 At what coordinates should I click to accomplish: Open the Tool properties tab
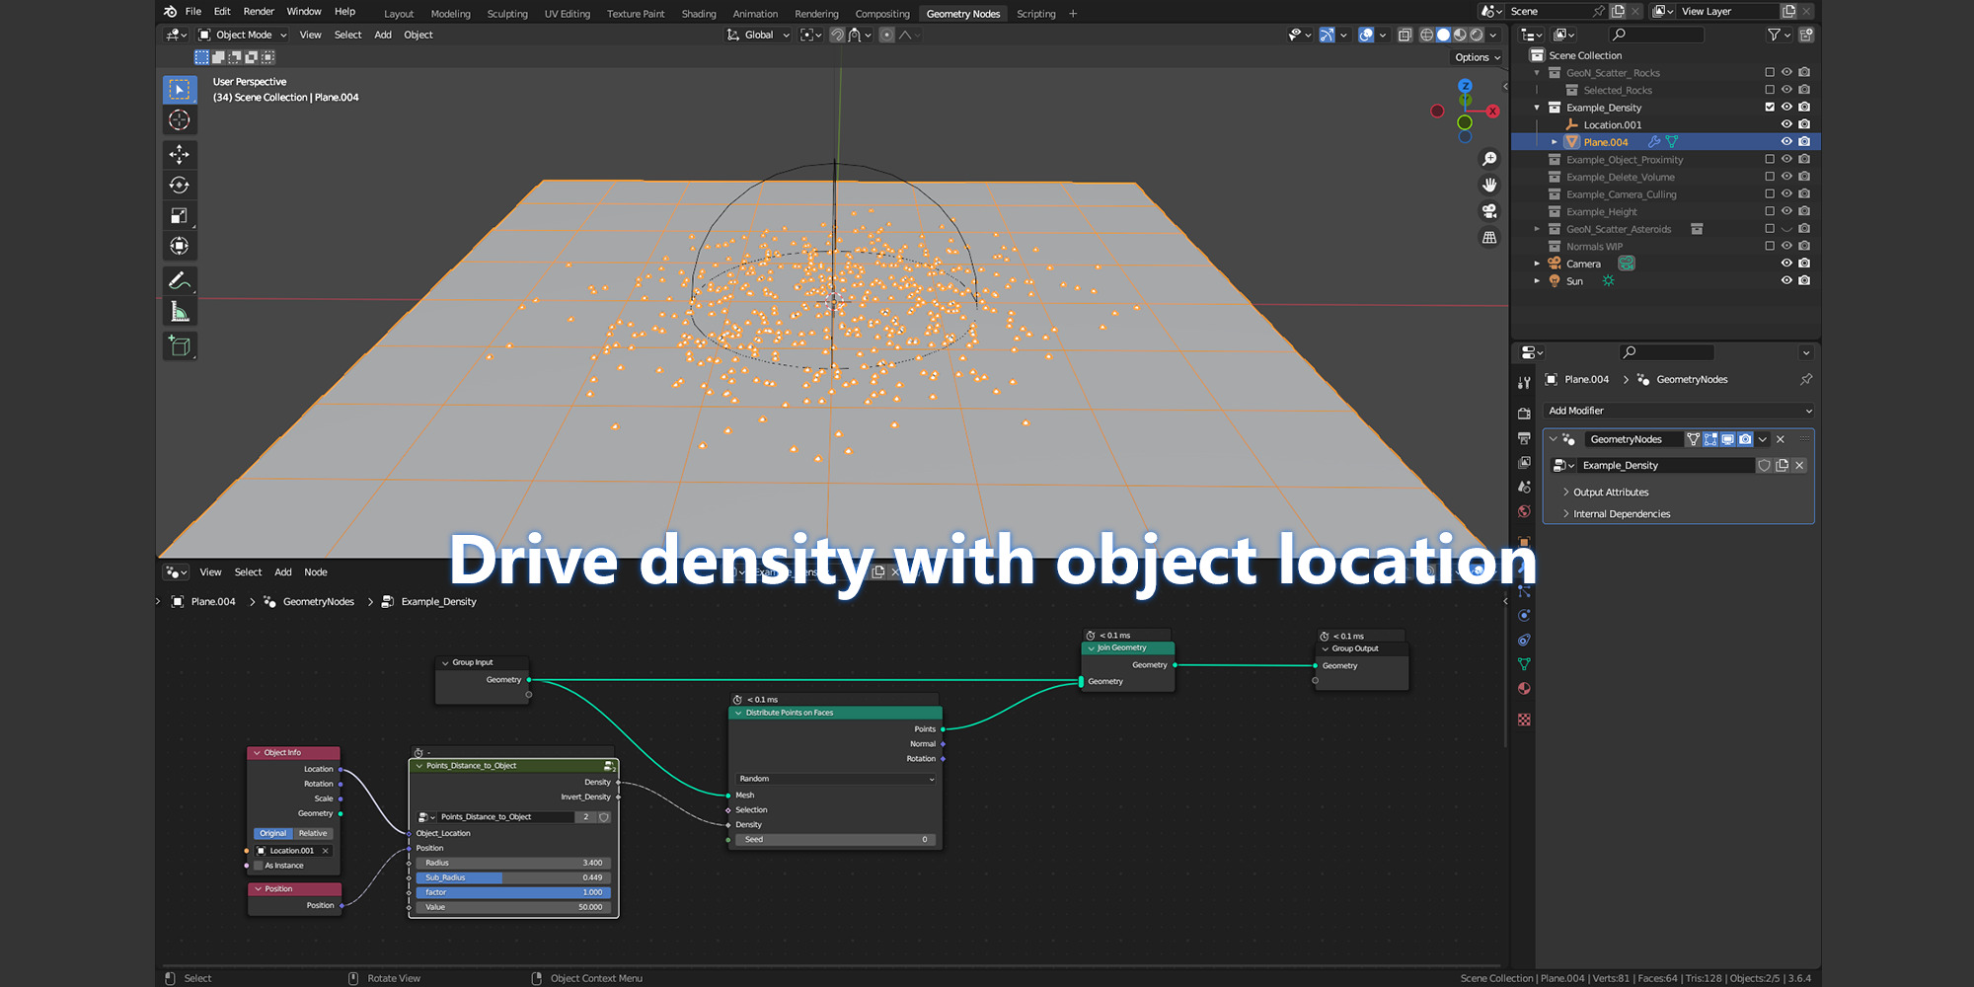[x=1524, y=383]
